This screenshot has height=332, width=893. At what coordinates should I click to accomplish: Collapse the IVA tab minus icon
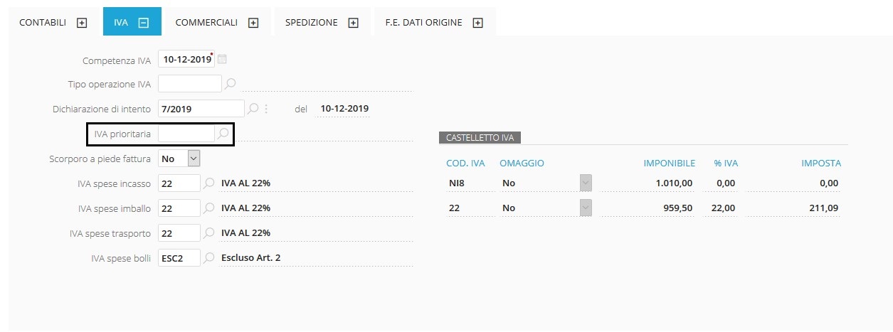pos(143,23)
